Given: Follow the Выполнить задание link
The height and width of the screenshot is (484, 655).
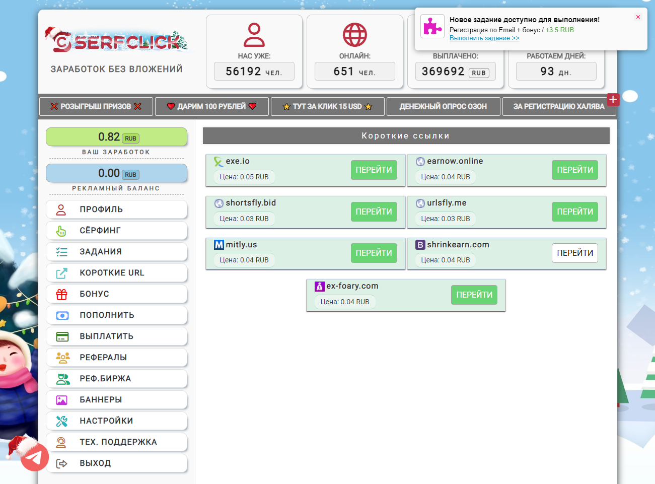Looking at the screenshot, I should (484, 38).
